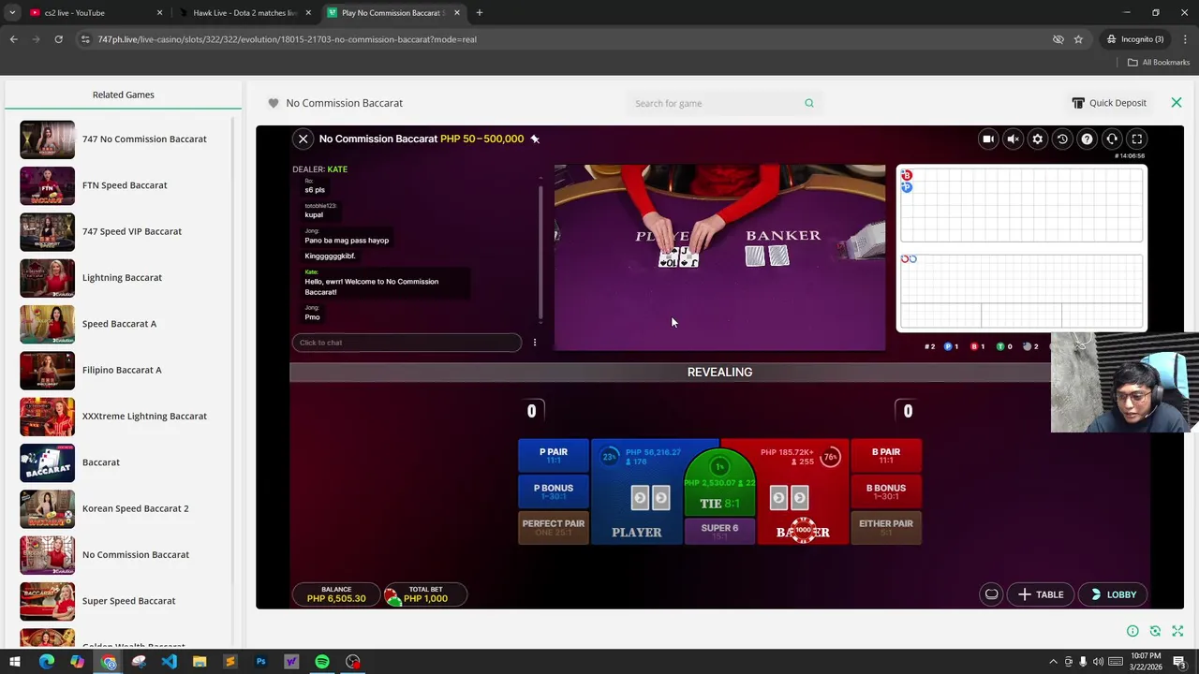Bet on SUPER 6
This screenshot has height=674, width=1199.
click(719, 531)
